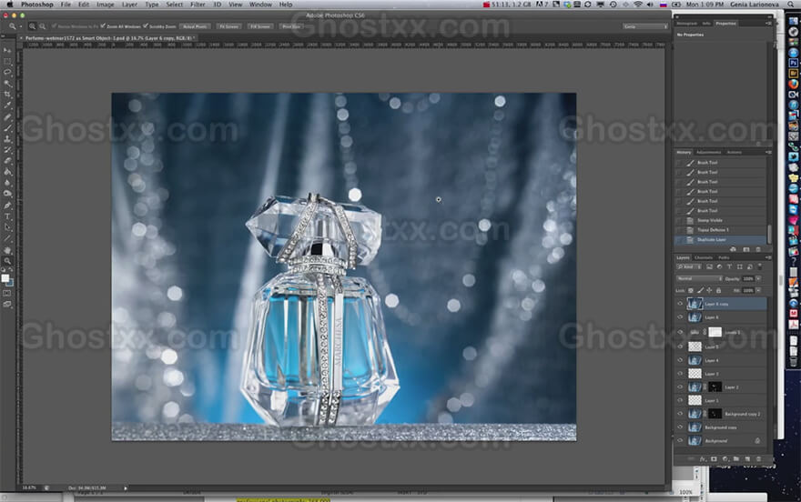Lock transparent pixels icon
This screenshot has width=801, height=502.
[691, 290]
